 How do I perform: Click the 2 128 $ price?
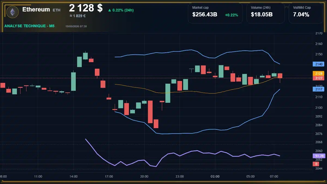point(86,8)
